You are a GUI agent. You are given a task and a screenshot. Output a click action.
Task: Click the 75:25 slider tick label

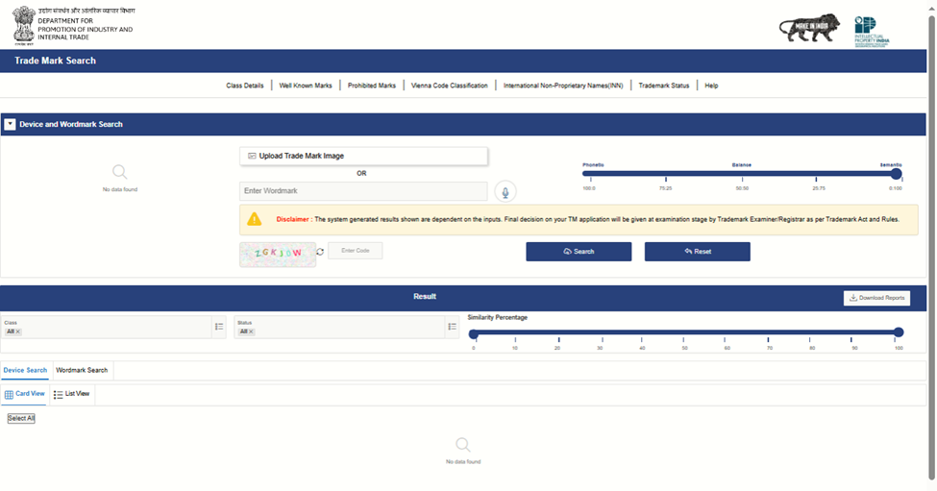665,188
